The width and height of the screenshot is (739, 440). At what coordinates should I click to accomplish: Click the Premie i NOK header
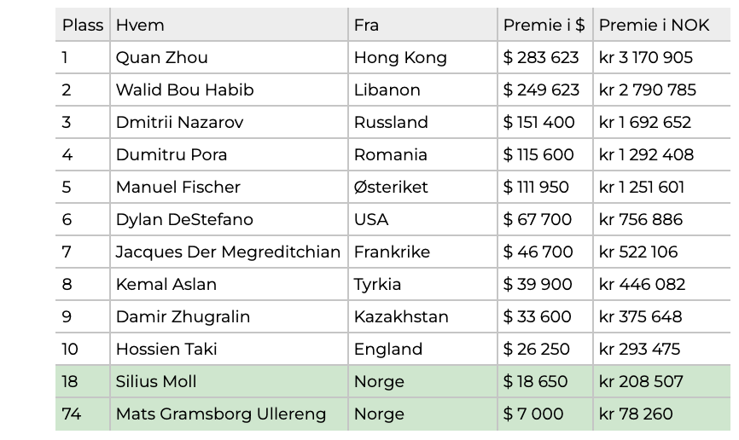tap(661, 25)
